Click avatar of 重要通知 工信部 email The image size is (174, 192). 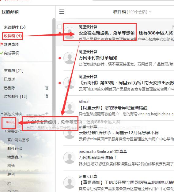69,183
